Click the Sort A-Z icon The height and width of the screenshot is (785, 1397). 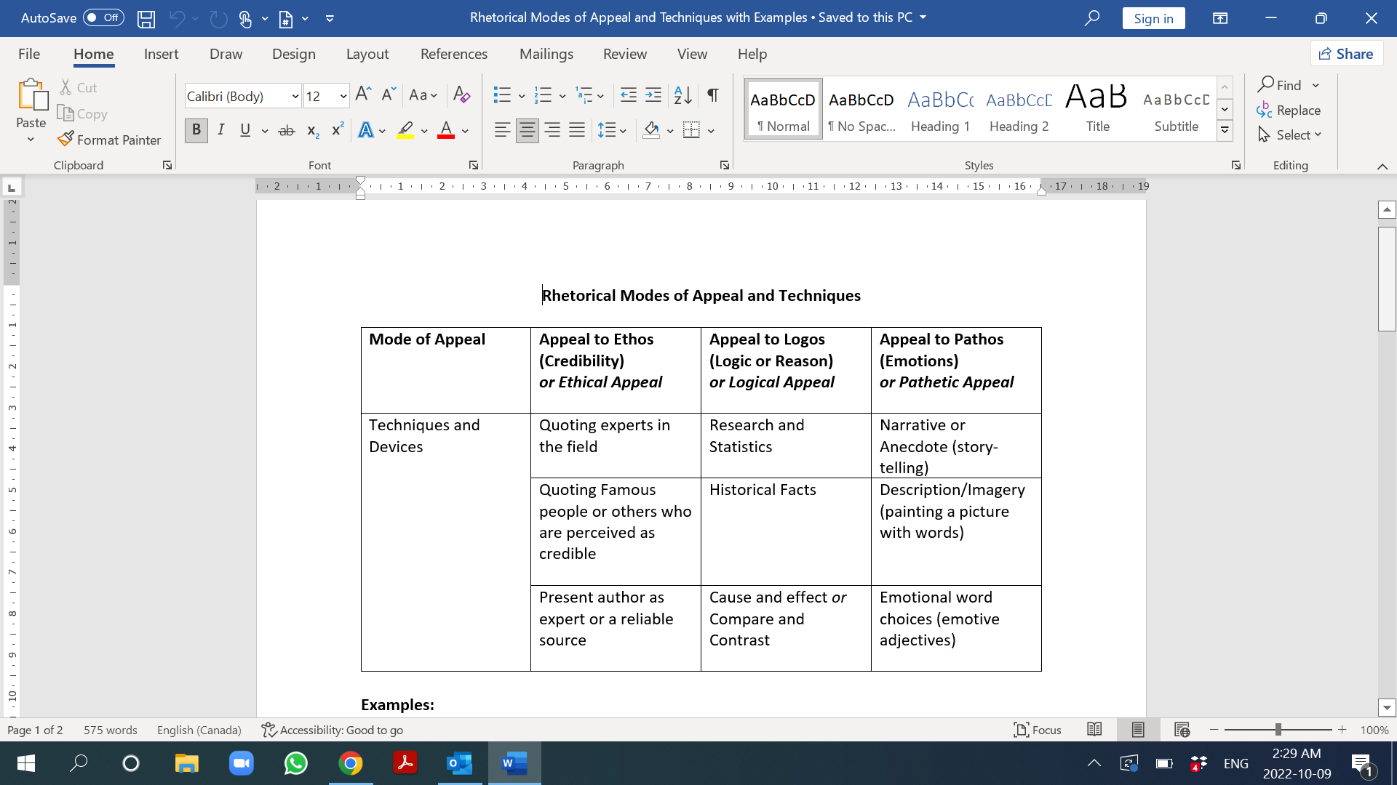coord(682,94)
